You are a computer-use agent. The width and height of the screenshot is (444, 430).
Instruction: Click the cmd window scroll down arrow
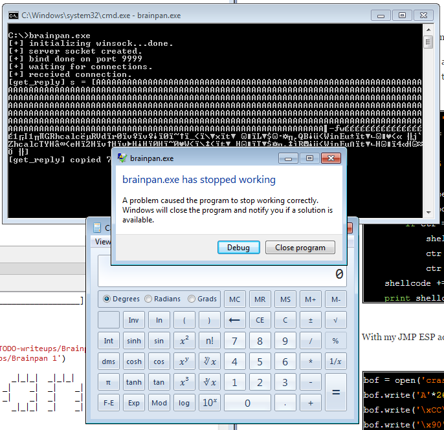click(428, 213)
